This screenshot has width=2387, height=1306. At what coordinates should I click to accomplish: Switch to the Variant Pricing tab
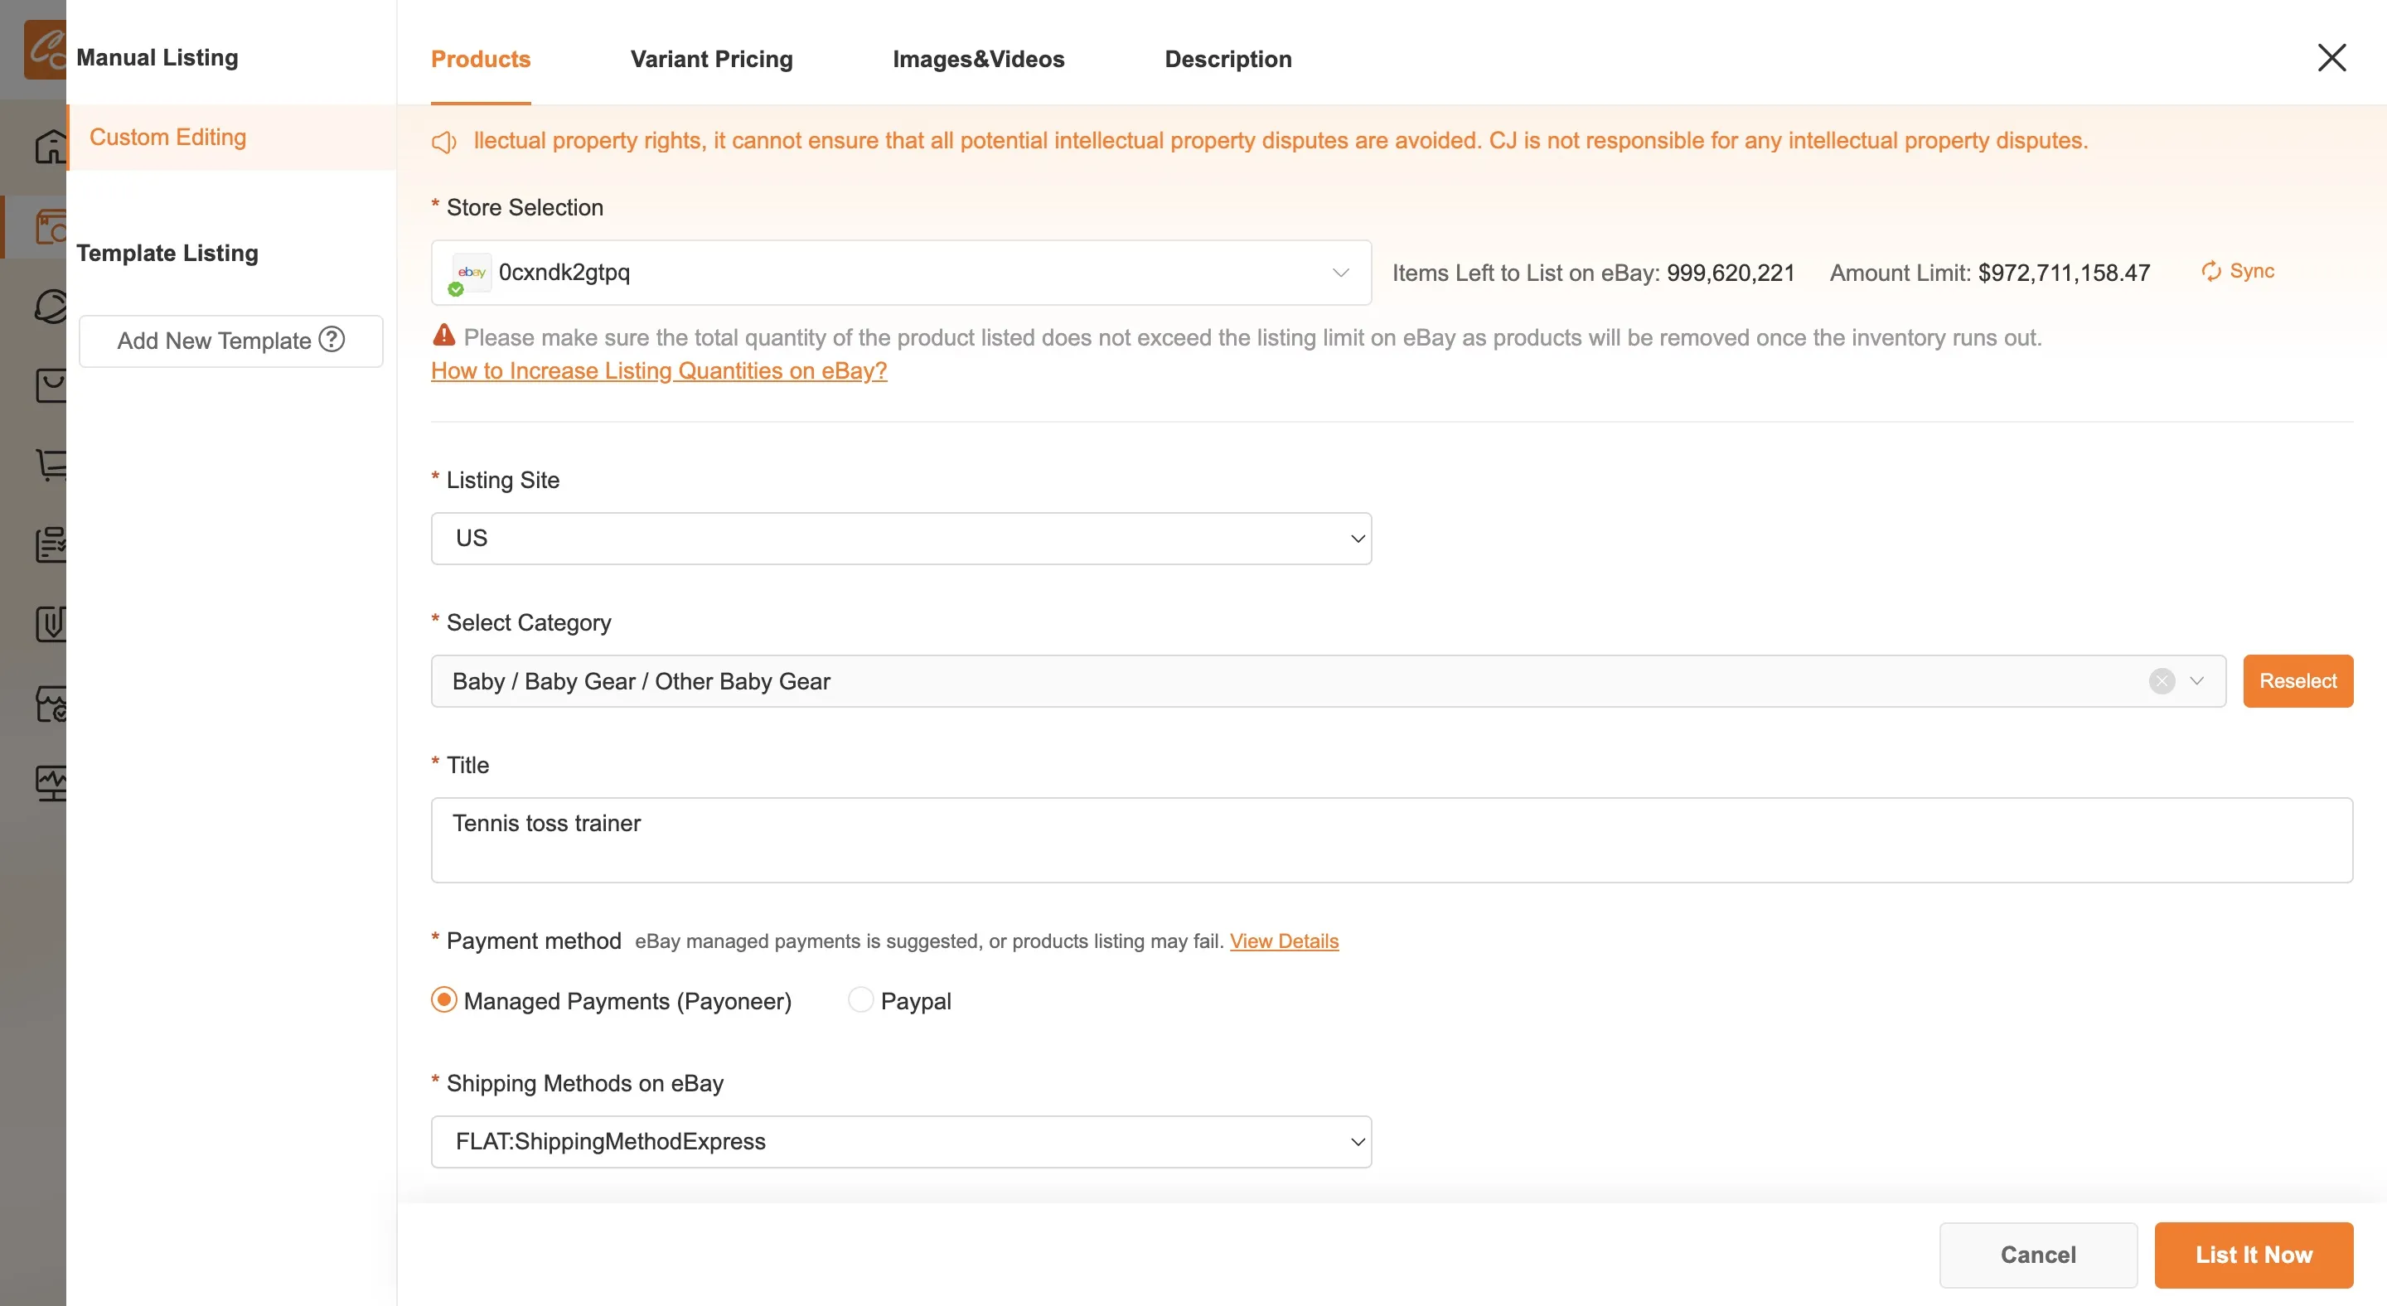[712, 60]
